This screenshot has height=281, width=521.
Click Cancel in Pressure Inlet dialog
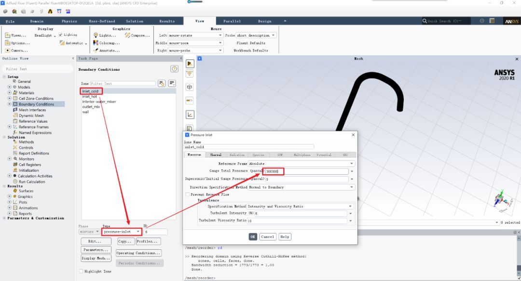[267, 237]
